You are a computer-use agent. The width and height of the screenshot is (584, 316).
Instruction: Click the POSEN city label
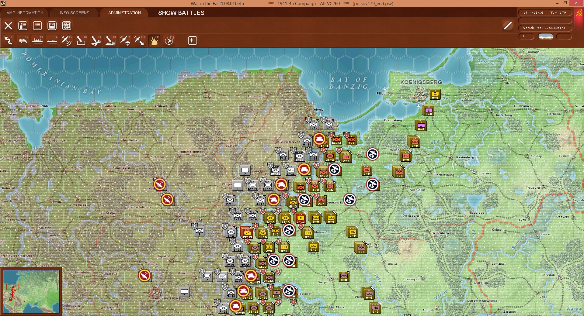click(x=173, y=299)
